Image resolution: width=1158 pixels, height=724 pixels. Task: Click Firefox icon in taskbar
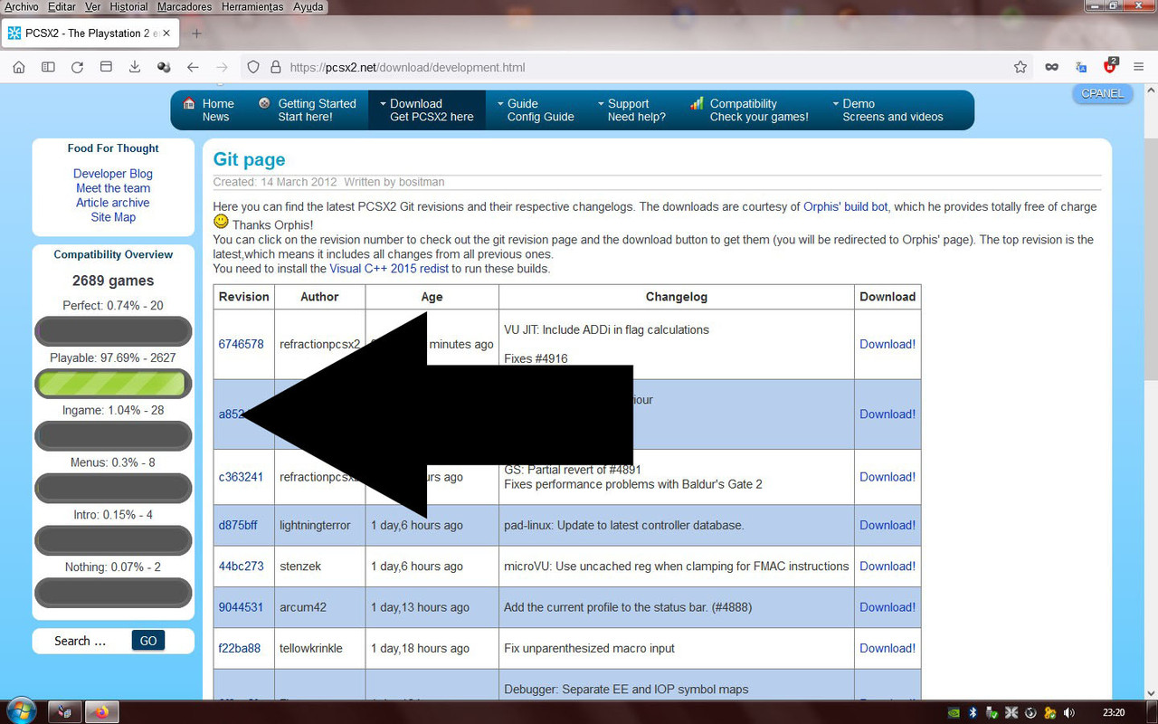(101, 712)
